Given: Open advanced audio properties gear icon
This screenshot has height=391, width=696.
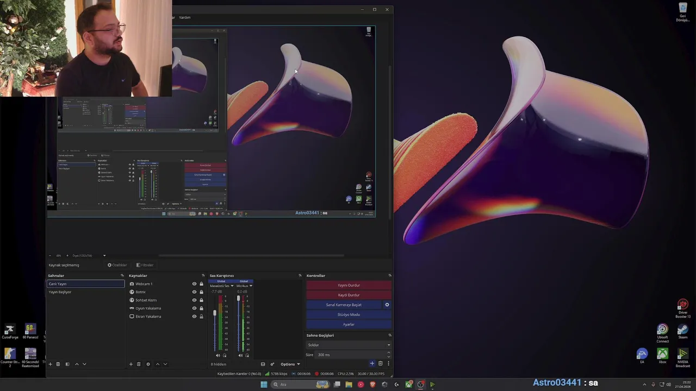Looking at the screenshot, I should click(272, 364).
